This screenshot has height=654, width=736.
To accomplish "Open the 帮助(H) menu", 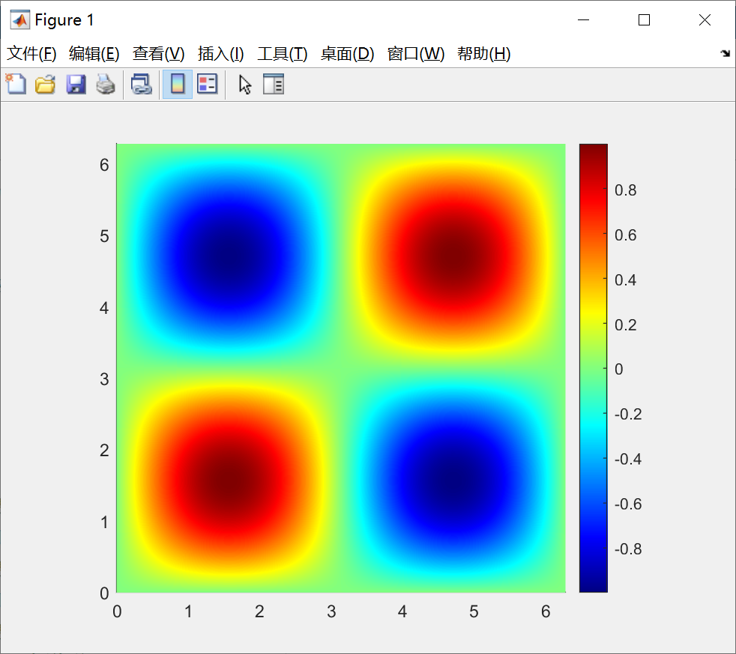I will tap(484, 53).
